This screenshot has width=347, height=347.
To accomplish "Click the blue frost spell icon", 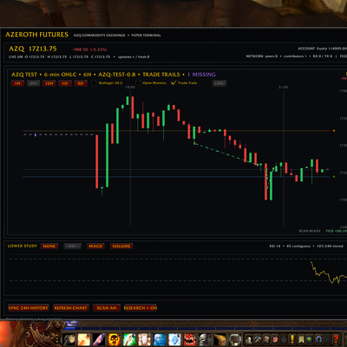I will (159, 339).
